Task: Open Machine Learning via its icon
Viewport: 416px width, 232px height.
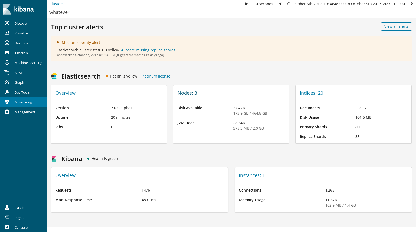Action: pyautogui.click(x=7, y=62)
